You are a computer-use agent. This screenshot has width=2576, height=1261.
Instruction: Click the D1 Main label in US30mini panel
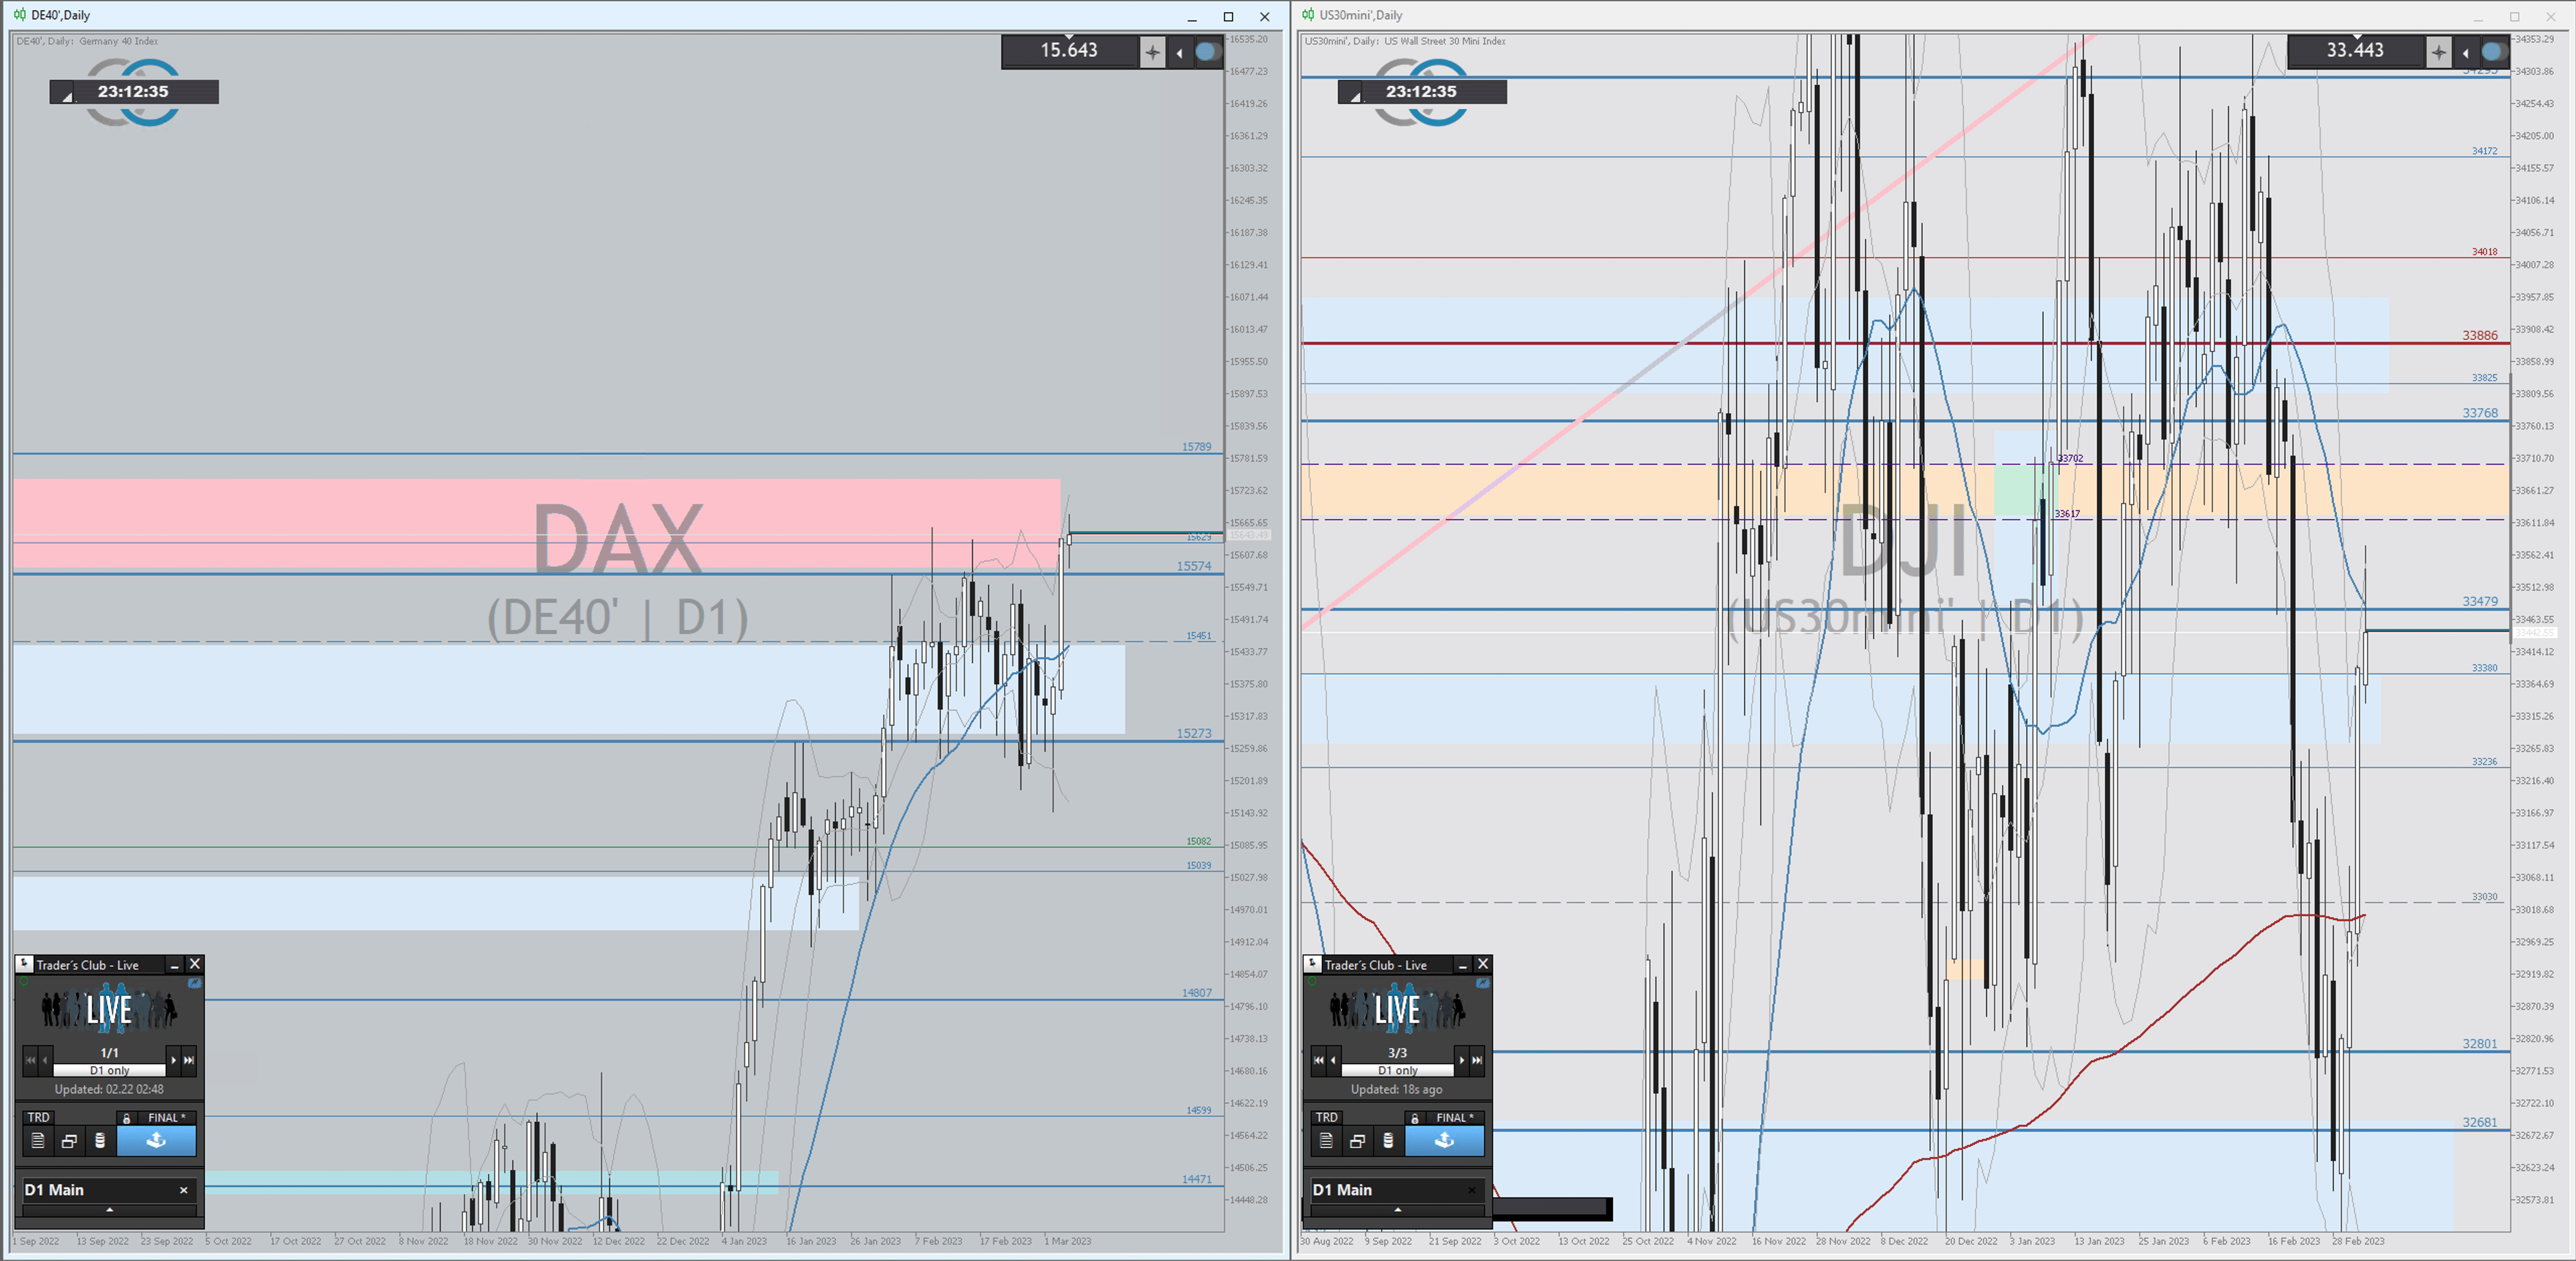coord(1342,1190)
